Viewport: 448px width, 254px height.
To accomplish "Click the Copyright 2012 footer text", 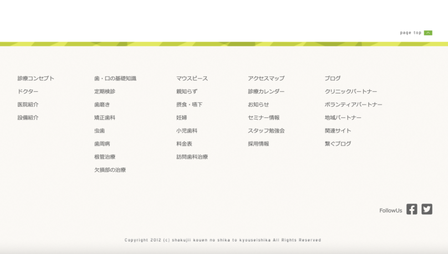I will (x=223, y=240).
